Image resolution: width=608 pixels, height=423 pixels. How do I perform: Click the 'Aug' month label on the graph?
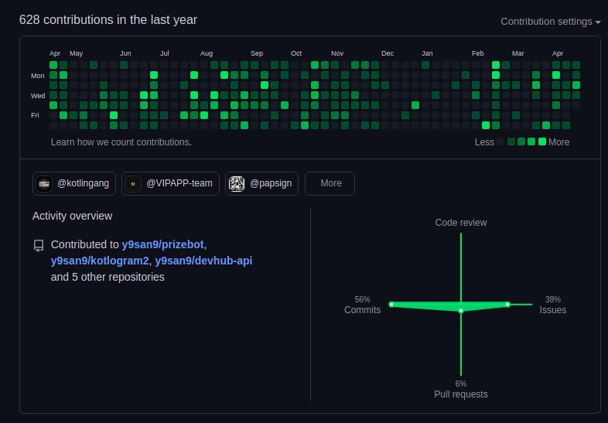coord(207,53)
